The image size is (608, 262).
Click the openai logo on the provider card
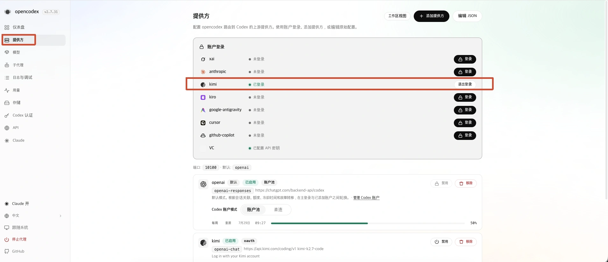tap(204, 184)
